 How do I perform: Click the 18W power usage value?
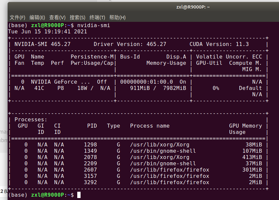click(x=82, y=88)
